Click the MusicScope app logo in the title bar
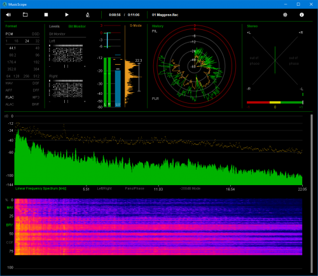Screen dimensions: 318x276 click(4, 4)
